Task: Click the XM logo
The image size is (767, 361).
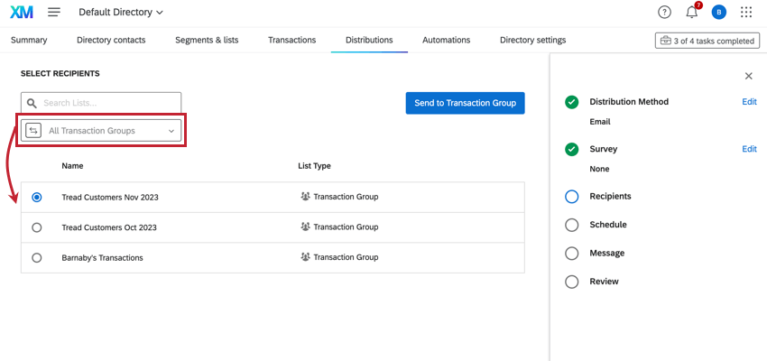Action: tap(22, 13)
